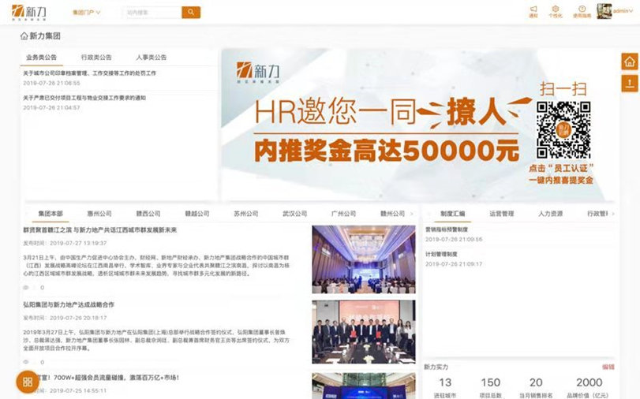640x399 pixels.
Task: Open the 通知 notifications icon
Action: click(x=533, y=11)
